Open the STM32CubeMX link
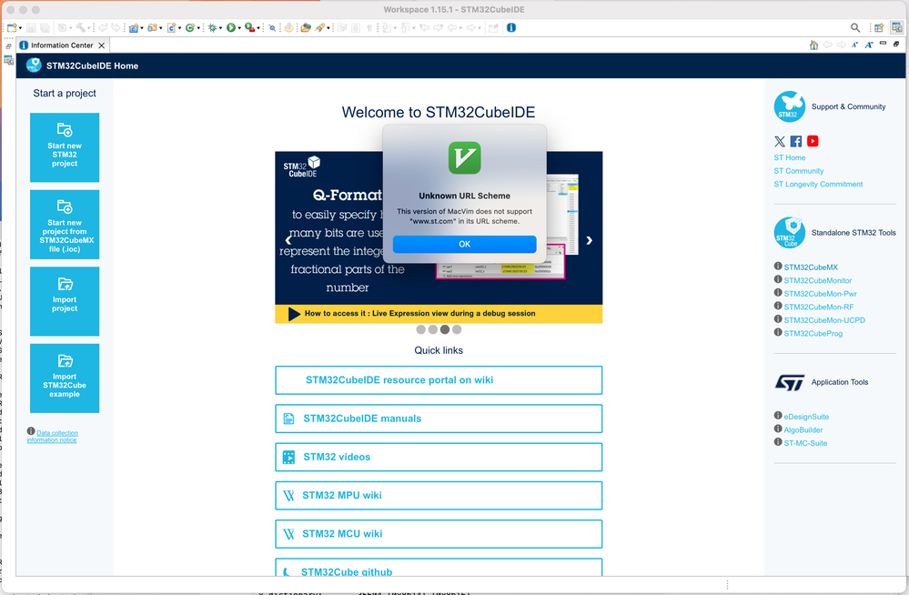 pyautogui.click(x=811, y=267)
